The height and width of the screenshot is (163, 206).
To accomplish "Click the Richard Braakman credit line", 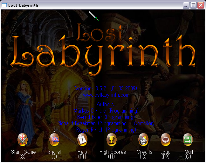I will (x=106, y=123).
